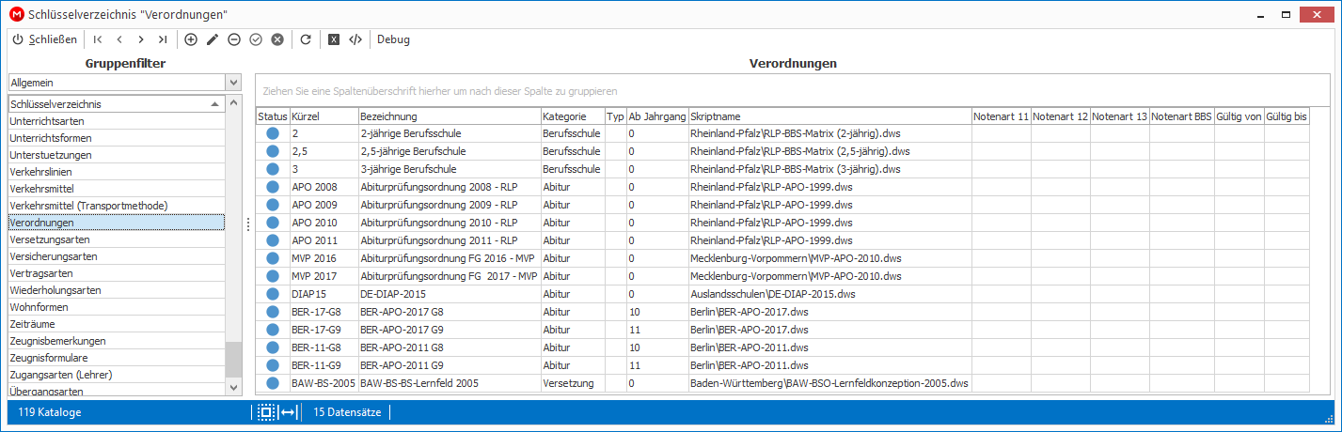1342x432 pixels.
Task: Select the cell 2,5-jährige Berufsschule
Action: (x=449, y=151)
